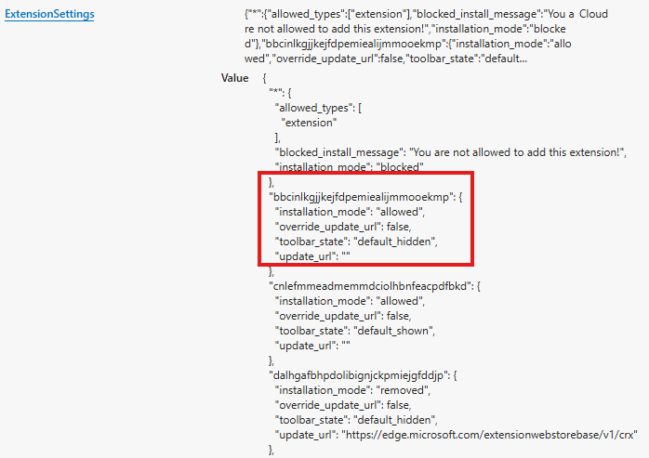The width and height of the screenshot is (649, 458).
Task: Select the "extension" array value
Action: click(309, 122)
